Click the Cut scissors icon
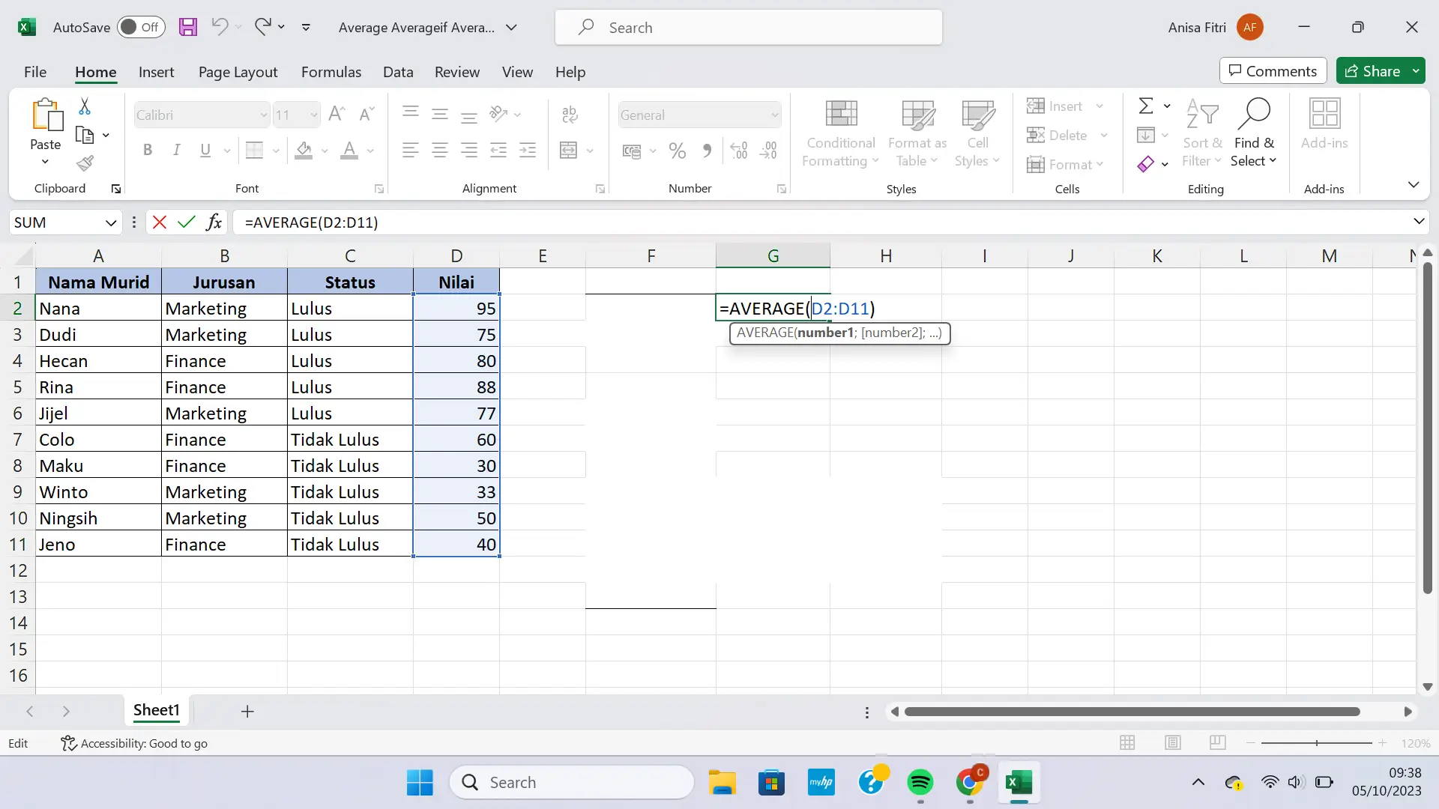This screenshot has height=809, width=1439. coord(85,107)
